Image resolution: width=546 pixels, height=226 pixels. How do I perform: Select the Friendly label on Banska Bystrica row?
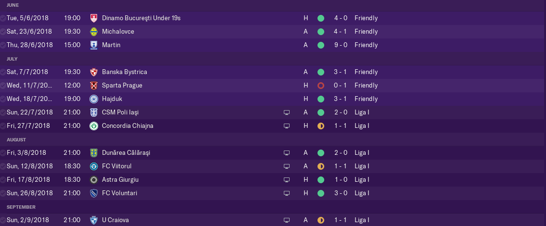(366, 72)
